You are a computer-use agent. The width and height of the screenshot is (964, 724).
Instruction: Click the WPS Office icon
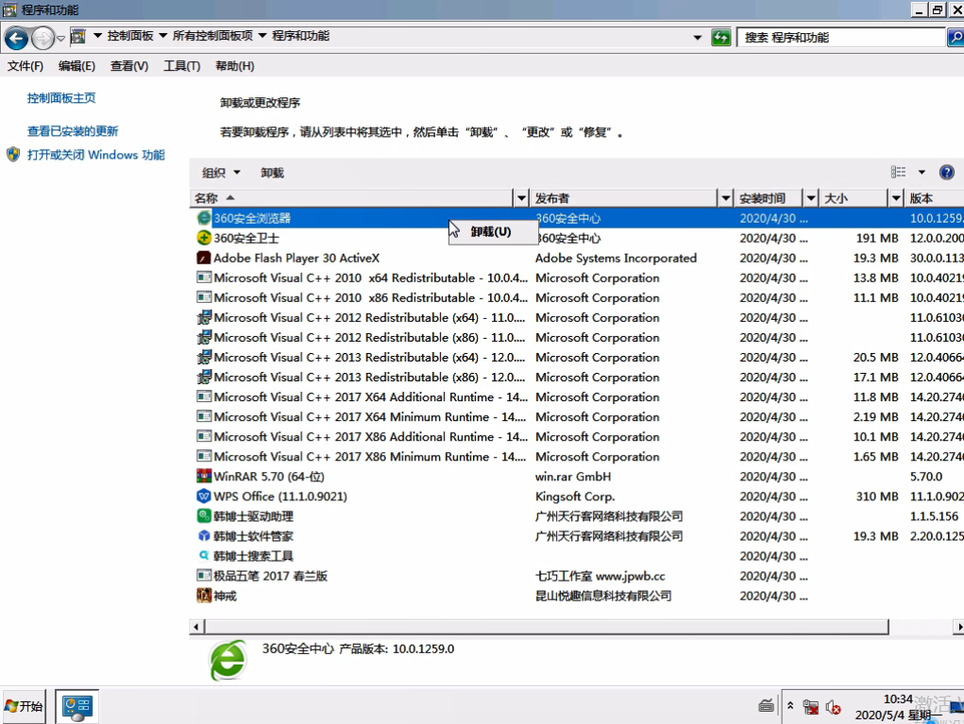pos(204,496)
